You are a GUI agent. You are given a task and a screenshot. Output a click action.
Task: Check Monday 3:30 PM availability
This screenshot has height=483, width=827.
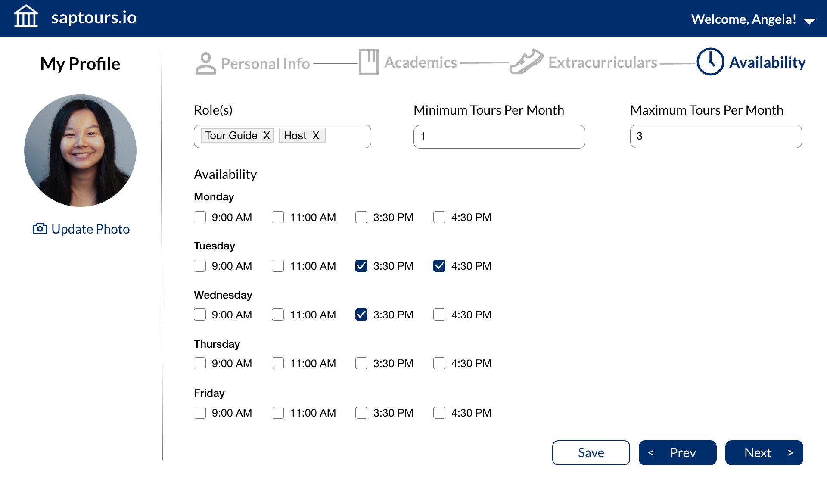361,217
